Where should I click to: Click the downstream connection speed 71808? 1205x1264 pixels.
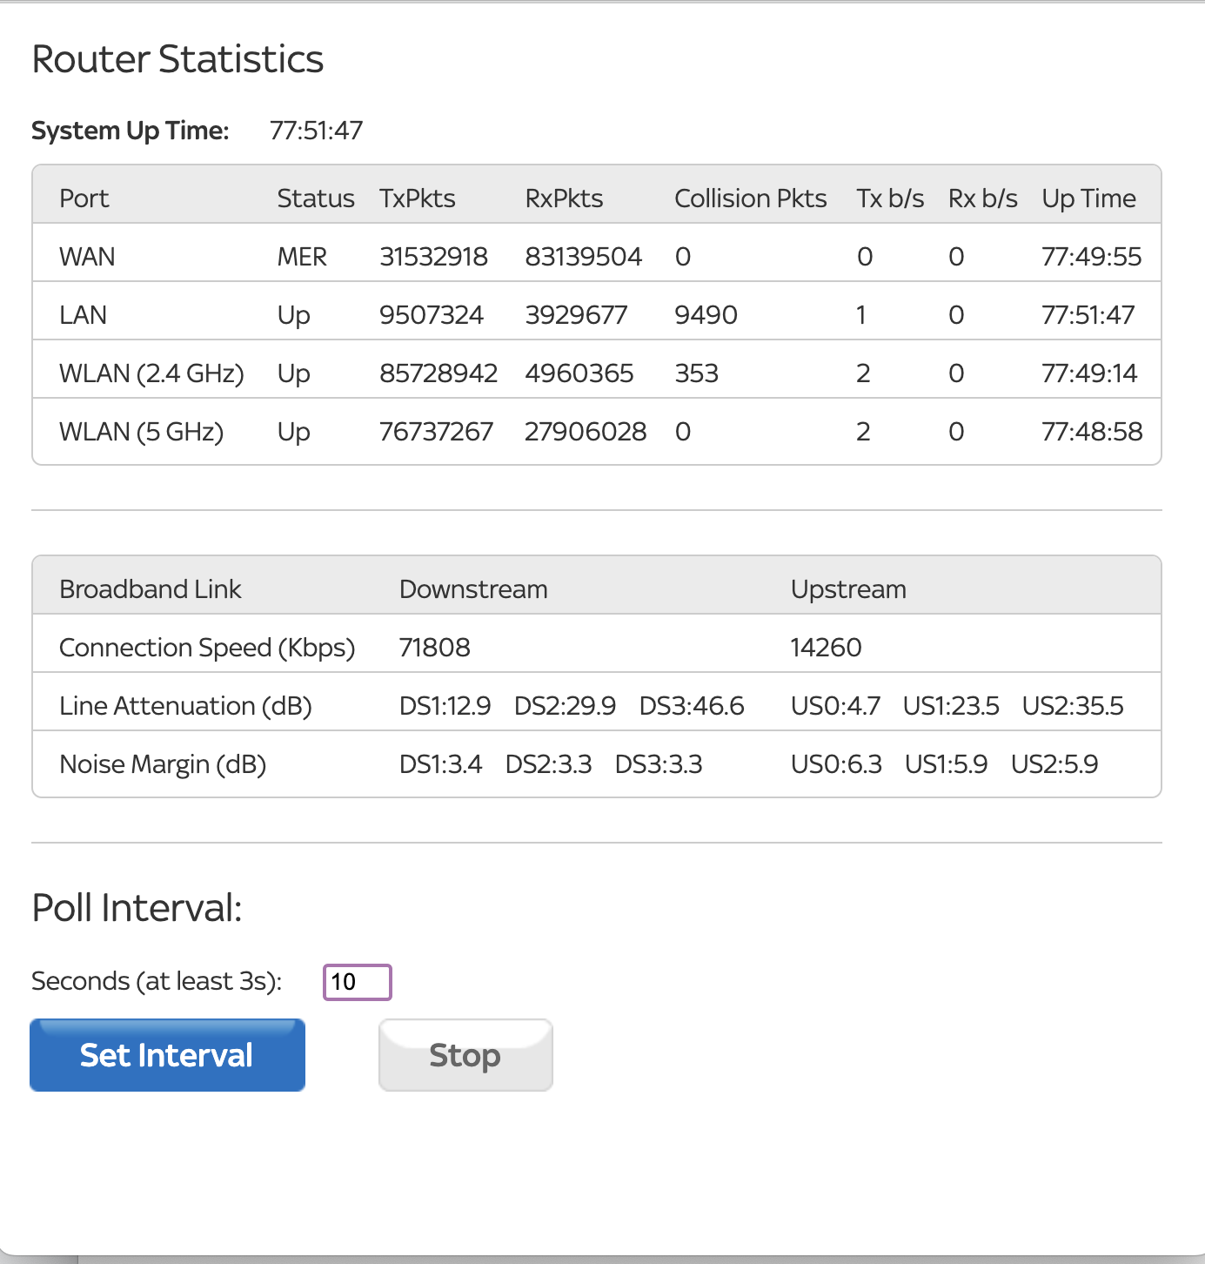pyautogui.click(x=434, y=648)
